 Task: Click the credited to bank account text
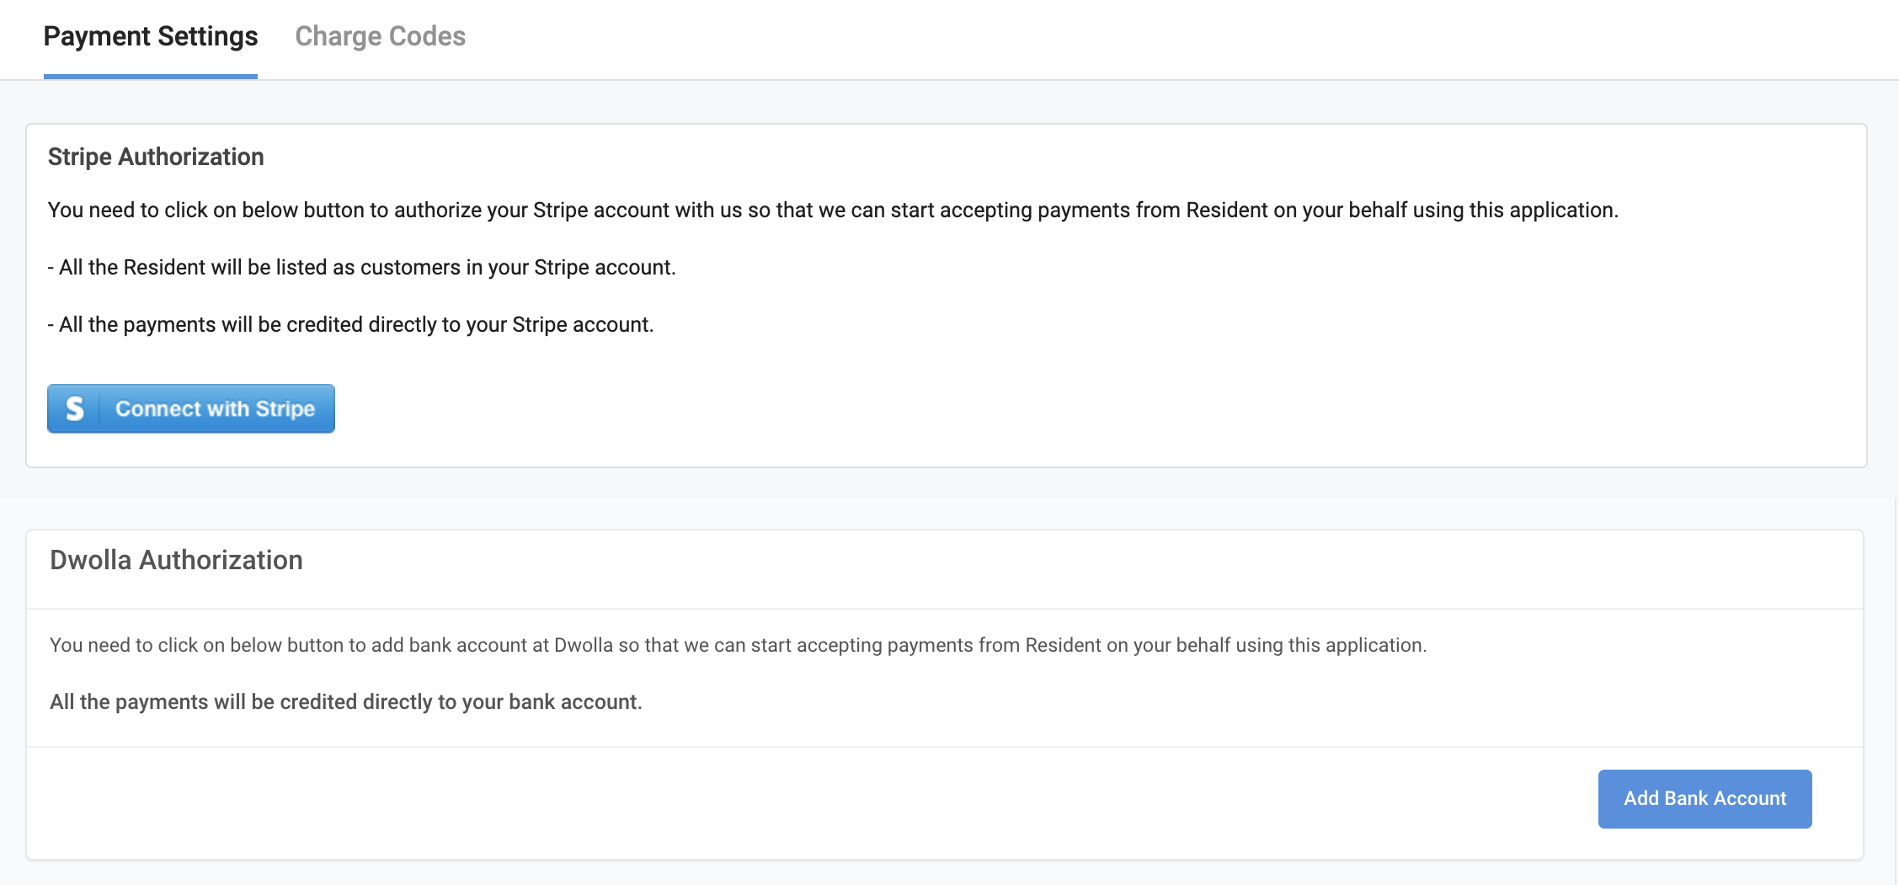[345, 701]
